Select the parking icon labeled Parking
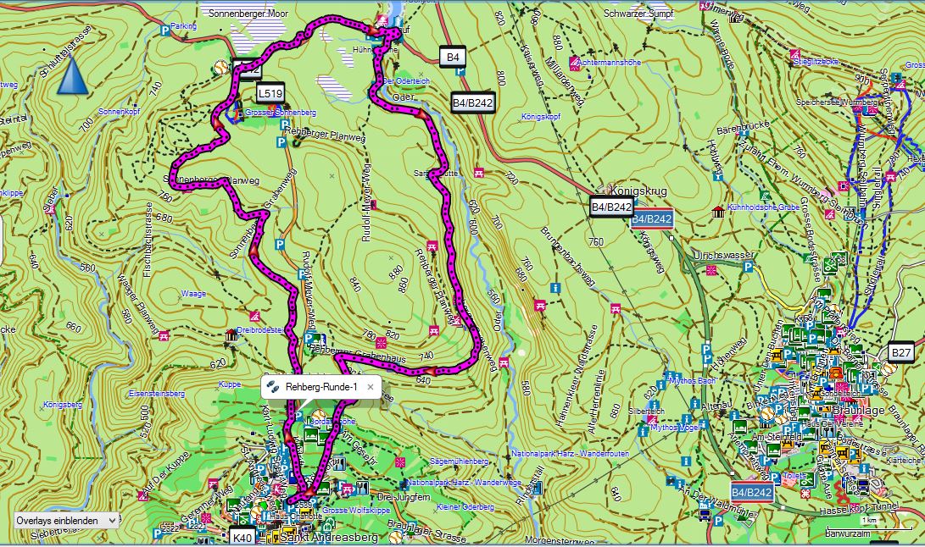925x547 pixels. click(164, 29)
